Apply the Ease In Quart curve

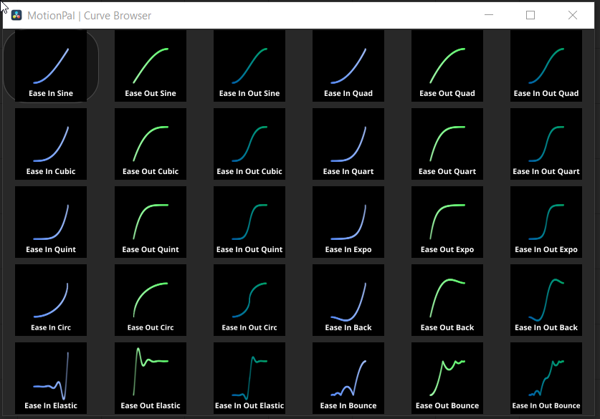[348, 144]
